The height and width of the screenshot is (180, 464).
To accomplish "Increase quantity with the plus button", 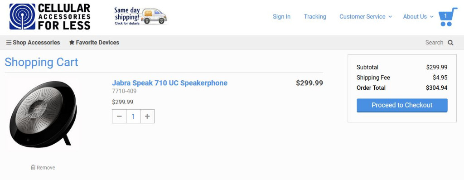I will [x=147, y=117].
